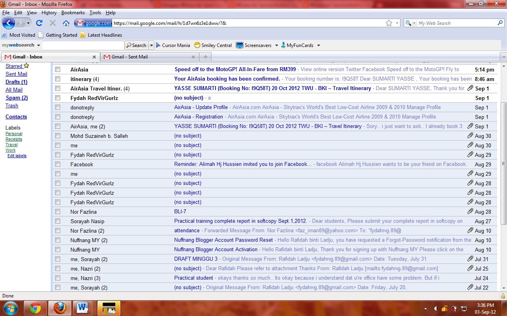Open 'Nuffnang Blogger Account Password Reset' email
This screenshot has height=316, width=507.
click(223, 240)
